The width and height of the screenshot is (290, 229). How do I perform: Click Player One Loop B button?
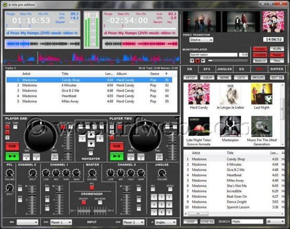[x=37, y=157]
